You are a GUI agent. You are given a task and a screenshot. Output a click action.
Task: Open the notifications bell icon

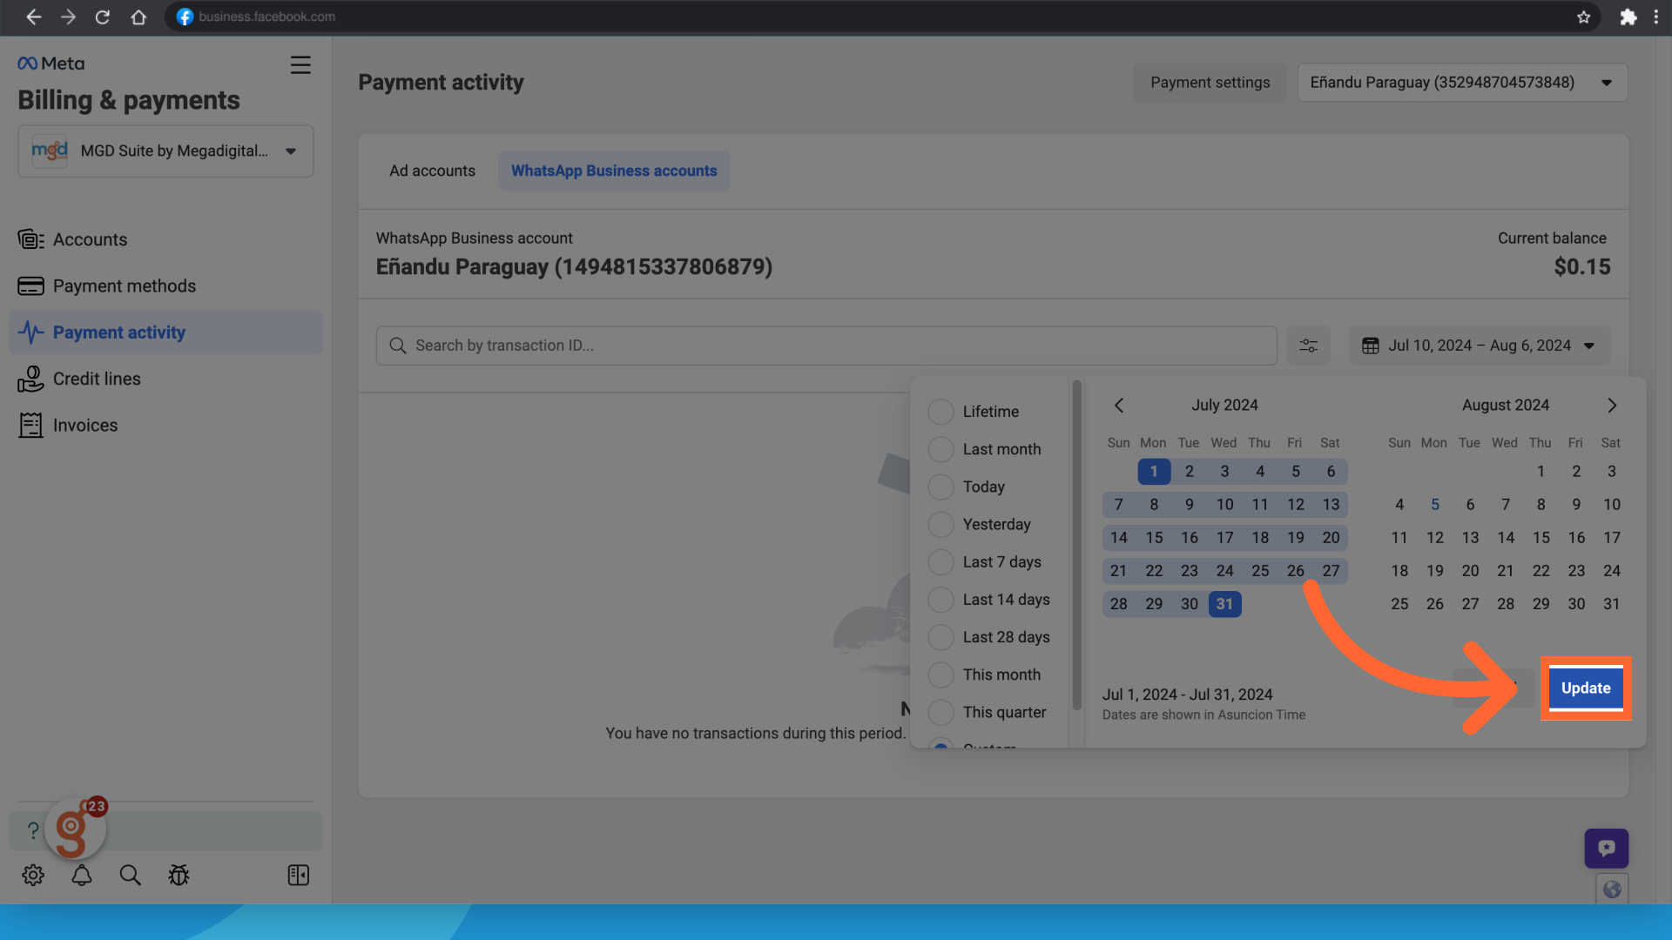82,875
